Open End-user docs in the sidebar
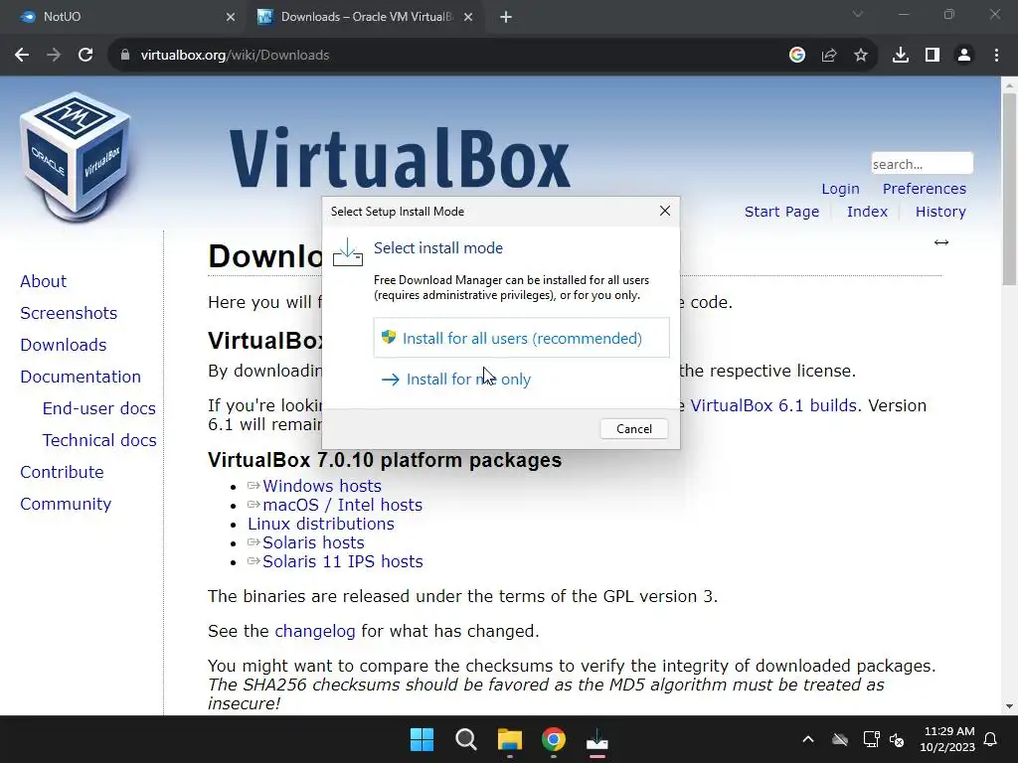 click(x=99, y=408)
